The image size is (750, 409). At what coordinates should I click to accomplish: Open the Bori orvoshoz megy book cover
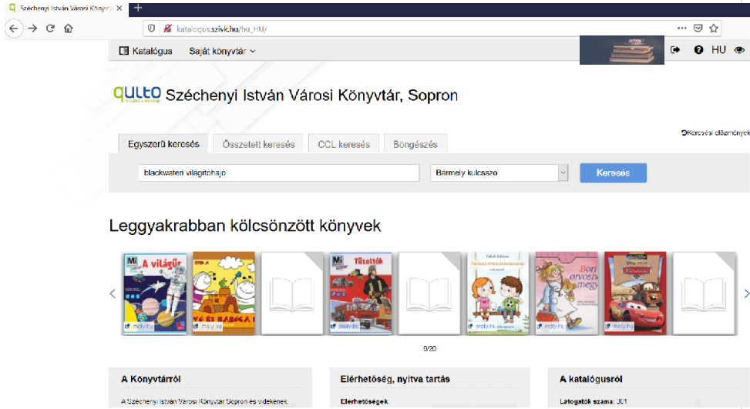coord(567,293)
